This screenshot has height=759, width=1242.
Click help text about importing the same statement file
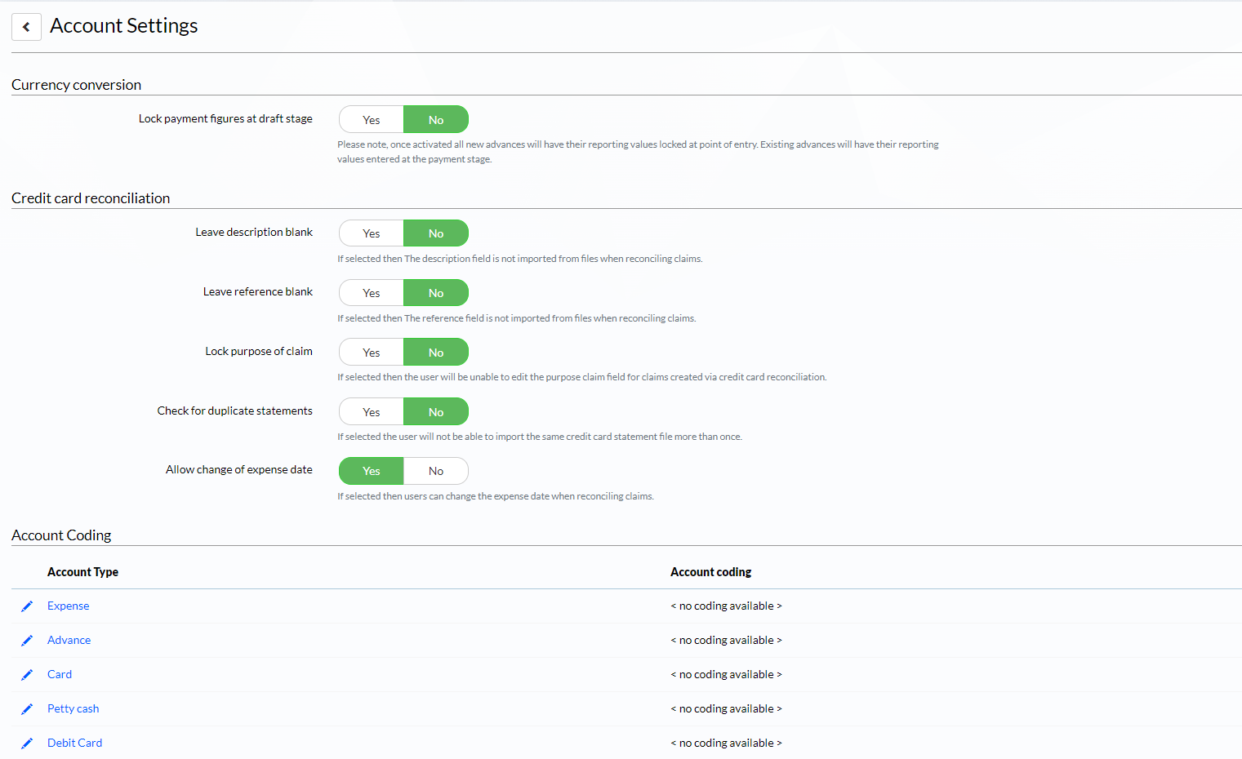[540, 437]
